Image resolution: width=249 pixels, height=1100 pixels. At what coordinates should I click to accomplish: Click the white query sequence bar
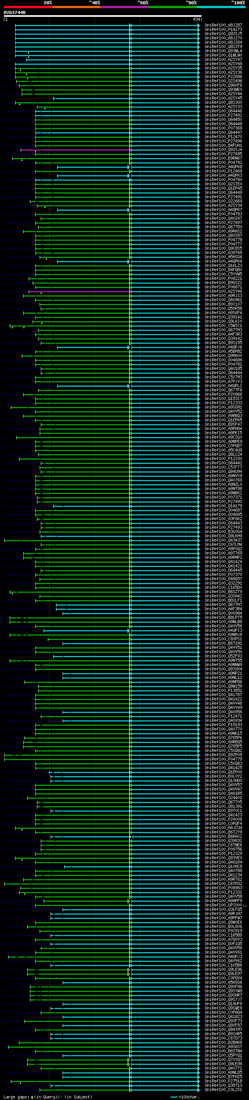click(x=103, y=16)
